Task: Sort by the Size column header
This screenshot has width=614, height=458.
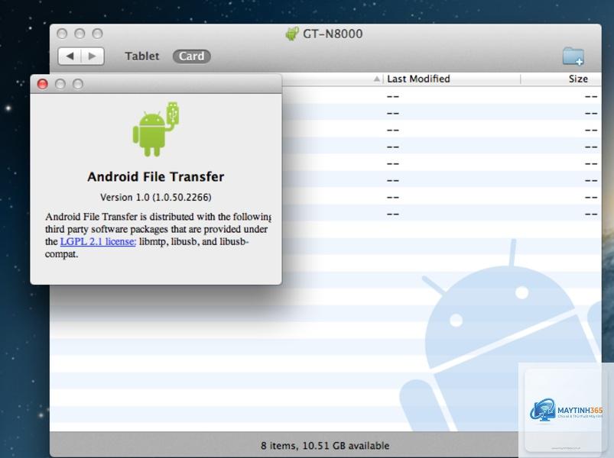Action: tap(578, 79)
